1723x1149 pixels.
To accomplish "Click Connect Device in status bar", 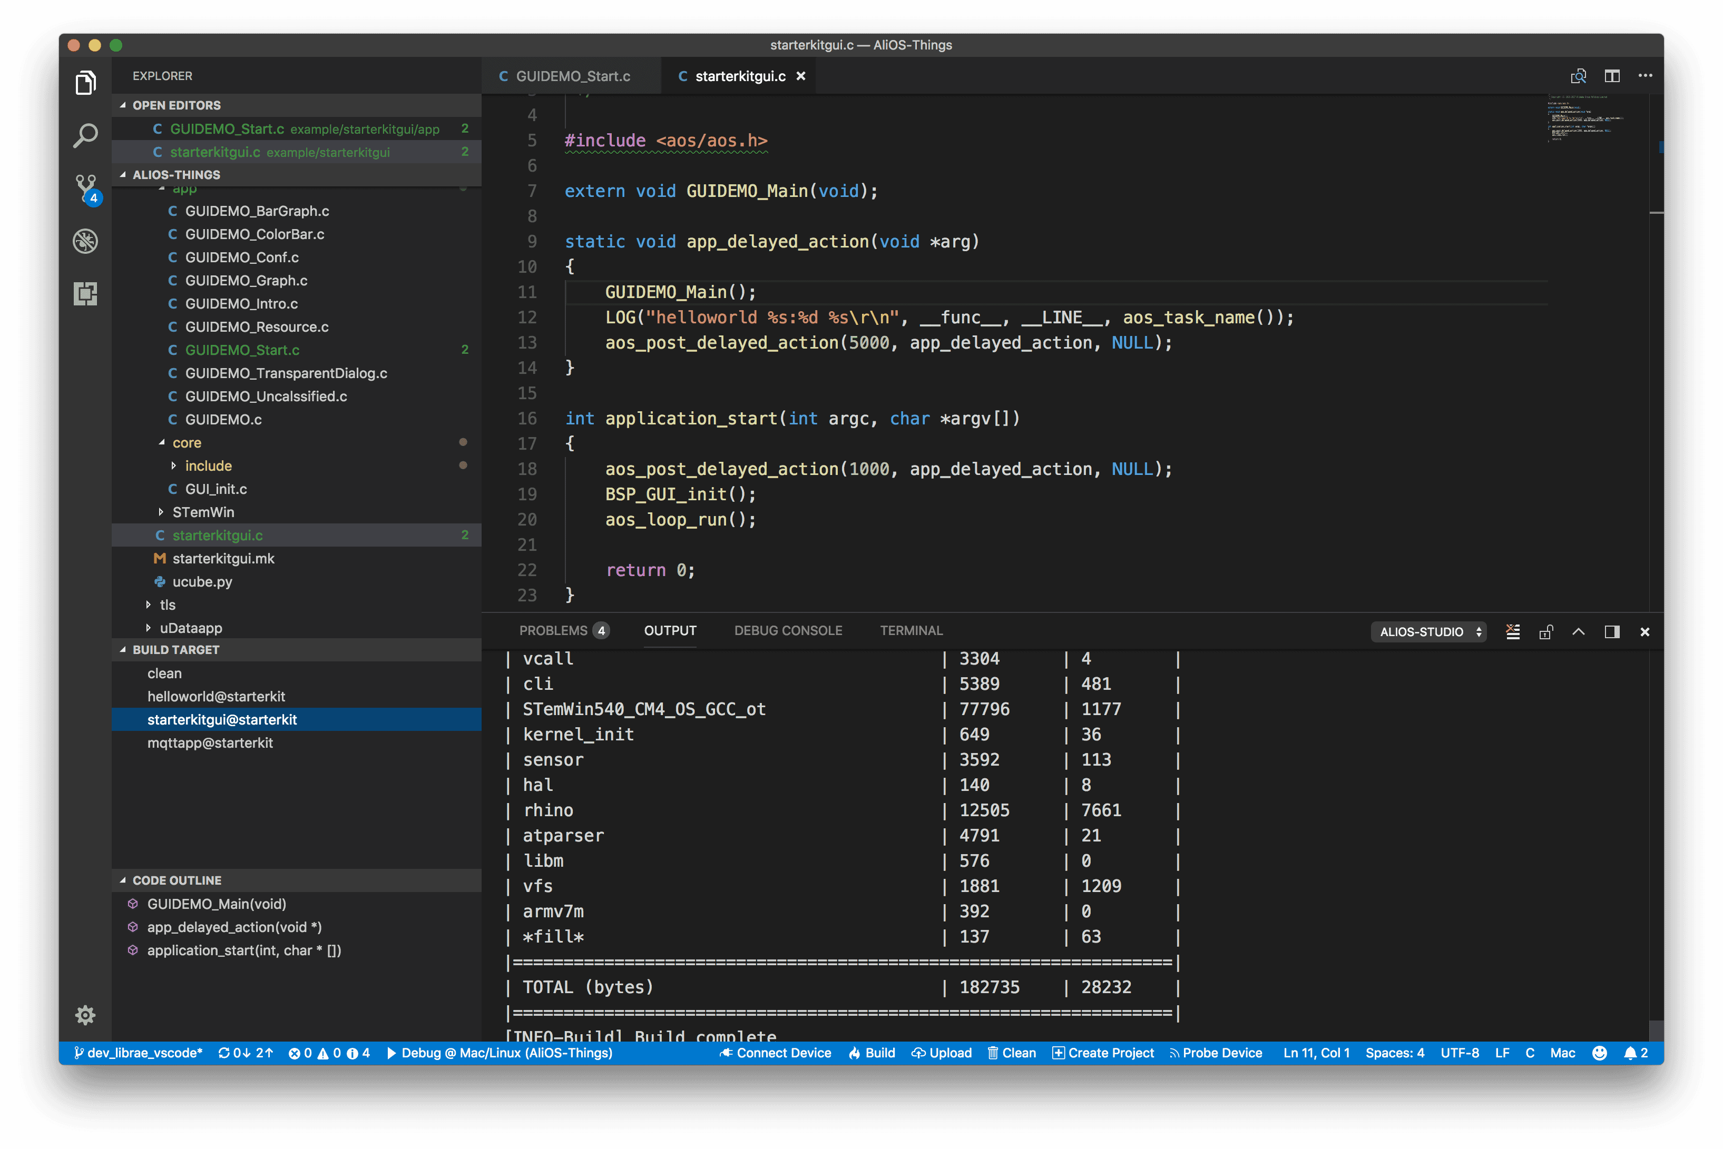I will click(x=775, y=1053).
